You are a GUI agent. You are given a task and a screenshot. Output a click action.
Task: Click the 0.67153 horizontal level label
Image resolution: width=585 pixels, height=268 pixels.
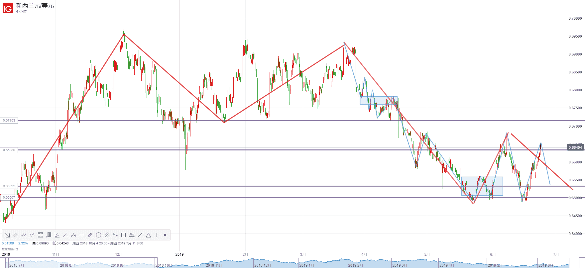(x=9, y=121)
